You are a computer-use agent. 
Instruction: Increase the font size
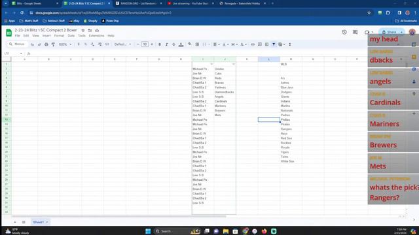coord(152,44)
